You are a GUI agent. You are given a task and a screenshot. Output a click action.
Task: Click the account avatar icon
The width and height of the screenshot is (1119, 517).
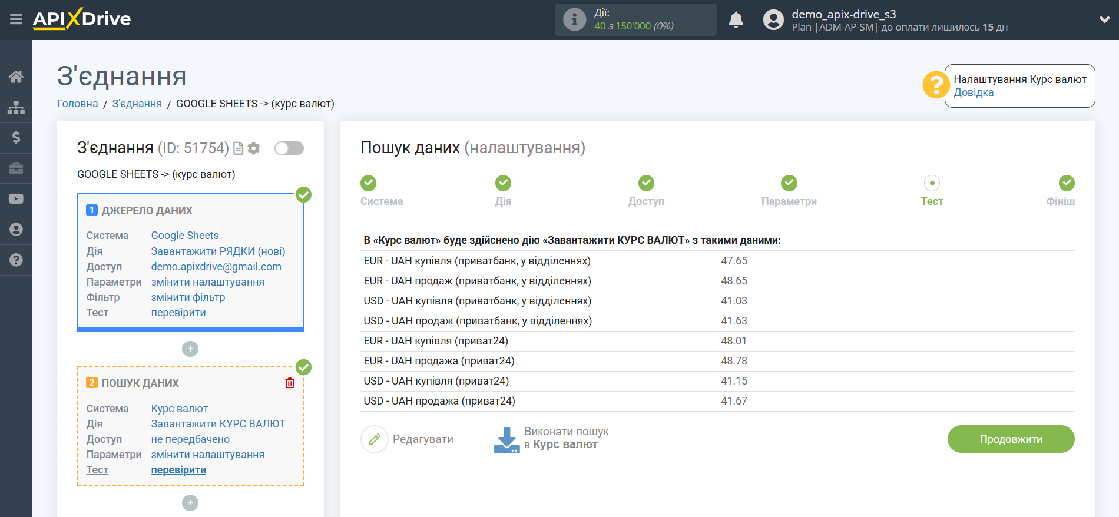point(773,20)
